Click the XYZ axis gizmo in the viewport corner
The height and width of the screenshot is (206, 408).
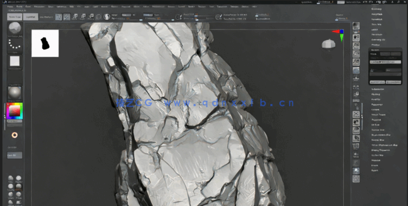pyautogui.click(x=338, y=35)
